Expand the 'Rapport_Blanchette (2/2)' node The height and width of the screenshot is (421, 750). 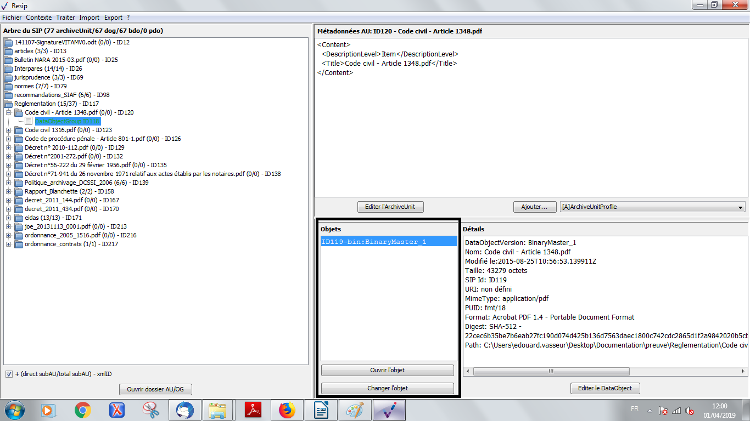tap(9, 191)
